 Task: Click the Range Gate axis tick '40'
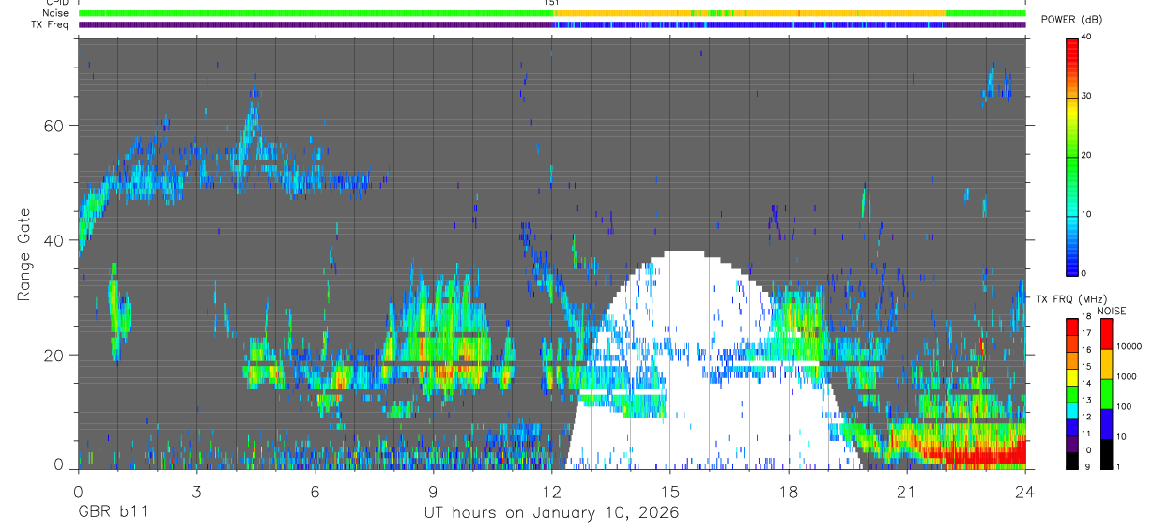54,240
